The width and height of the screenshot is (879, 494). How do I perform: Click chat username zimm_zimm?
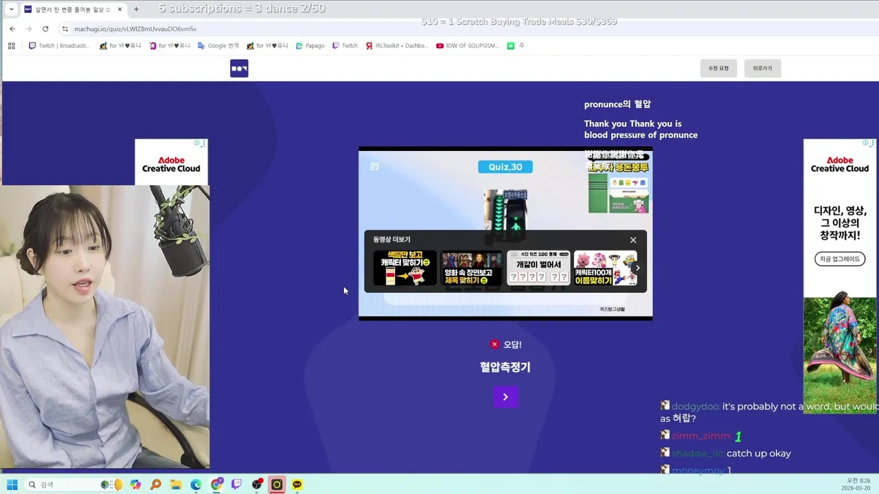701,436
